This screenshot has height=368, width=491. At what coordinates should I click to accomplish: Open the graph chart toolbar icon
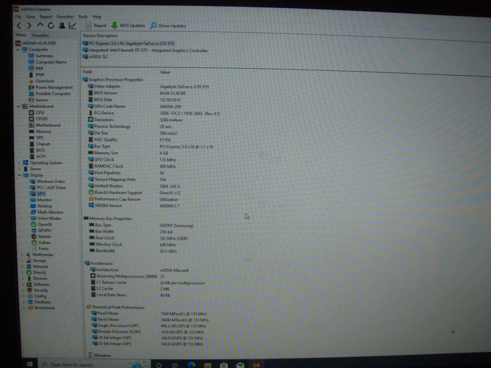pyautogui.click(x=72, y=25)
